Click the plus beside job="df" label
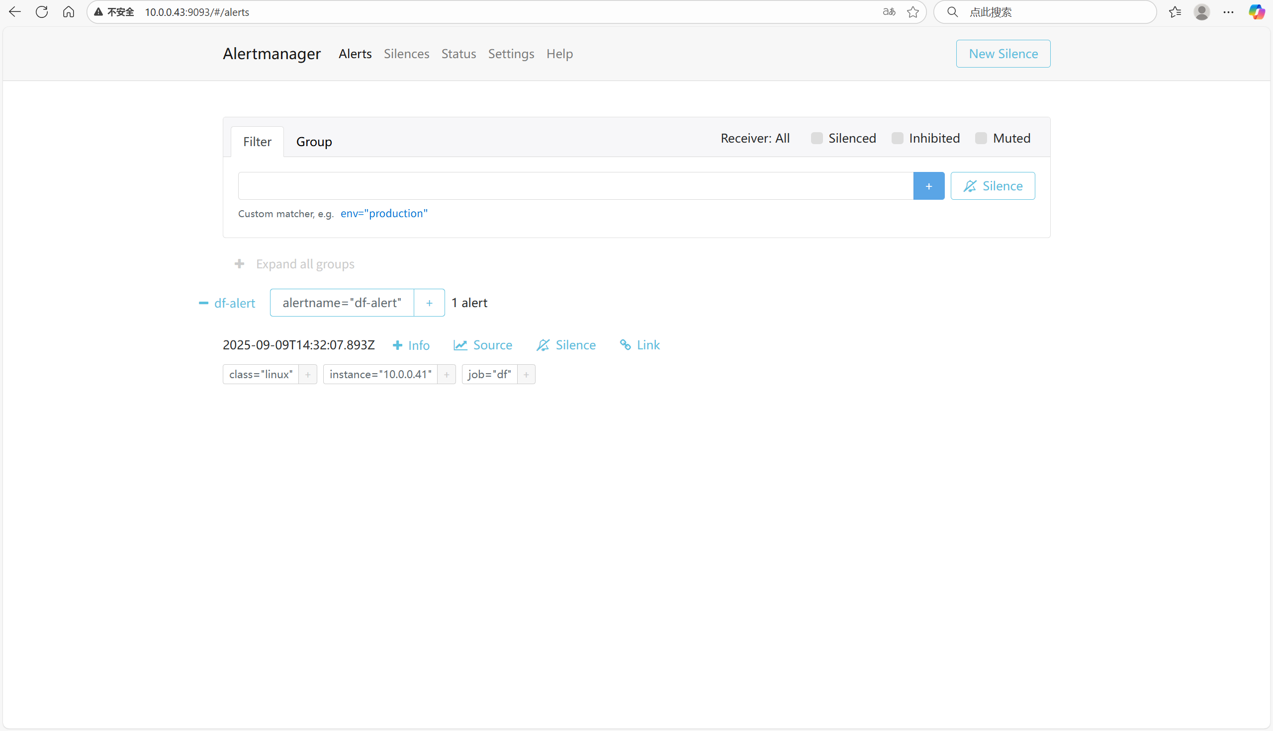 pyautogui.click(x=526, y=375)
